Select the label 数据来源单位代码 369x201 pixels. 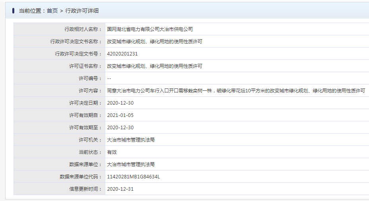[x=81, y=177]
